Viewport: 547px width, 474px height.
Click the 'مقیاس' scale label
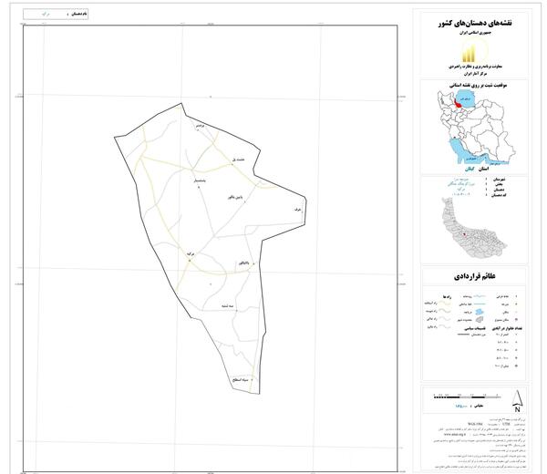[x=478, y=406]
